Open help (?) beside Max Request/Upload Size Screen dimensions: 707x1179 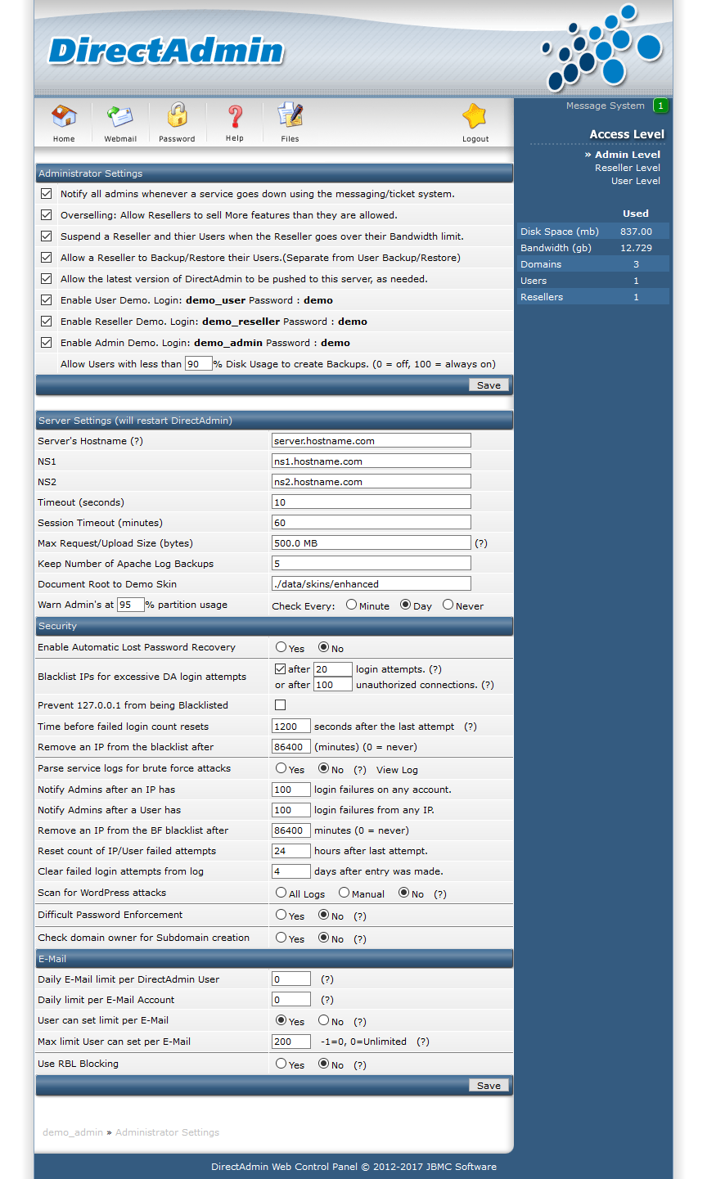point(481,543)
